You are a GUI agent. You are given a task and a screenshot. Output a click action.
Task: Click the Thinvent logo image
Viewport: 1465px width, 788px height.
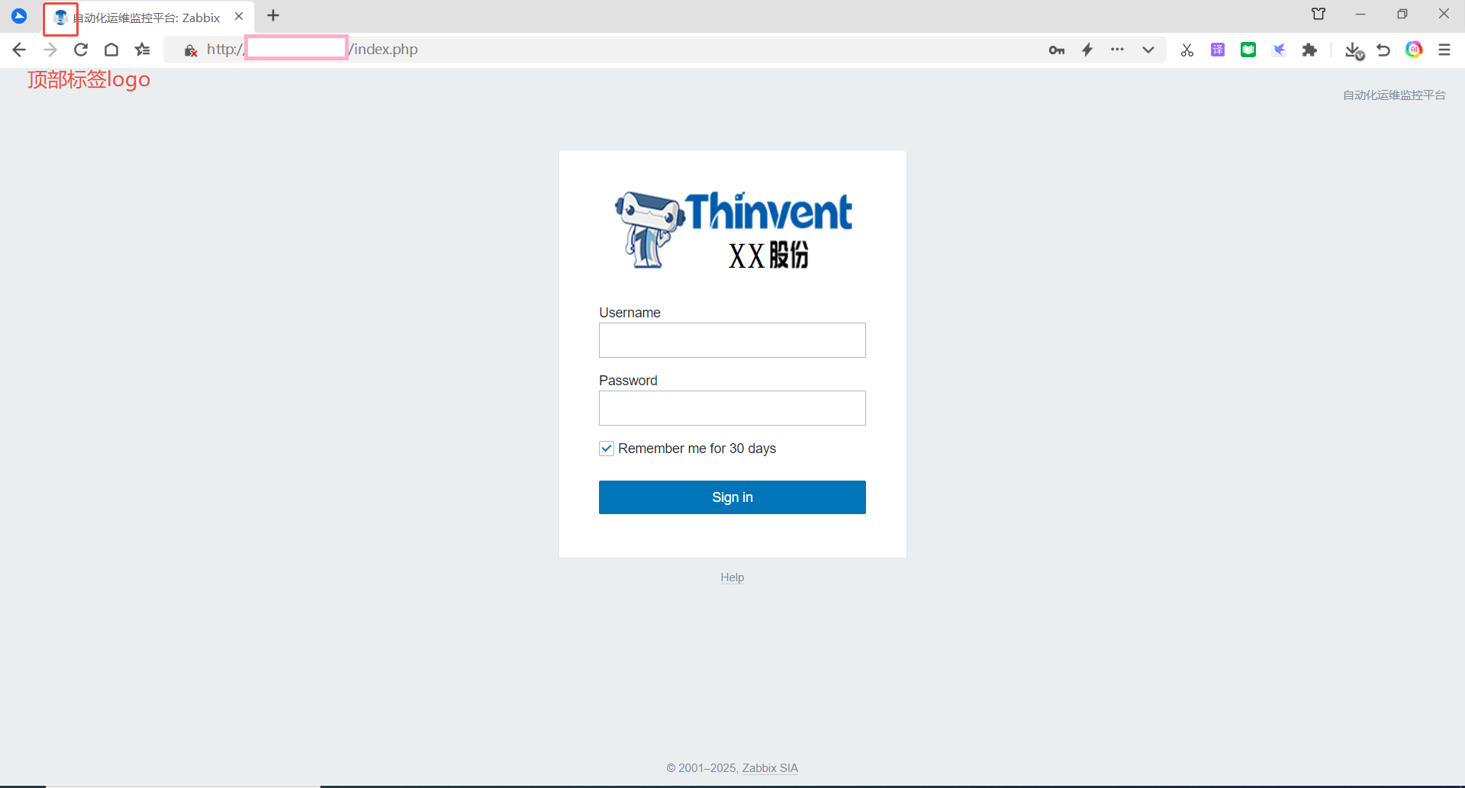coord(733,230)
